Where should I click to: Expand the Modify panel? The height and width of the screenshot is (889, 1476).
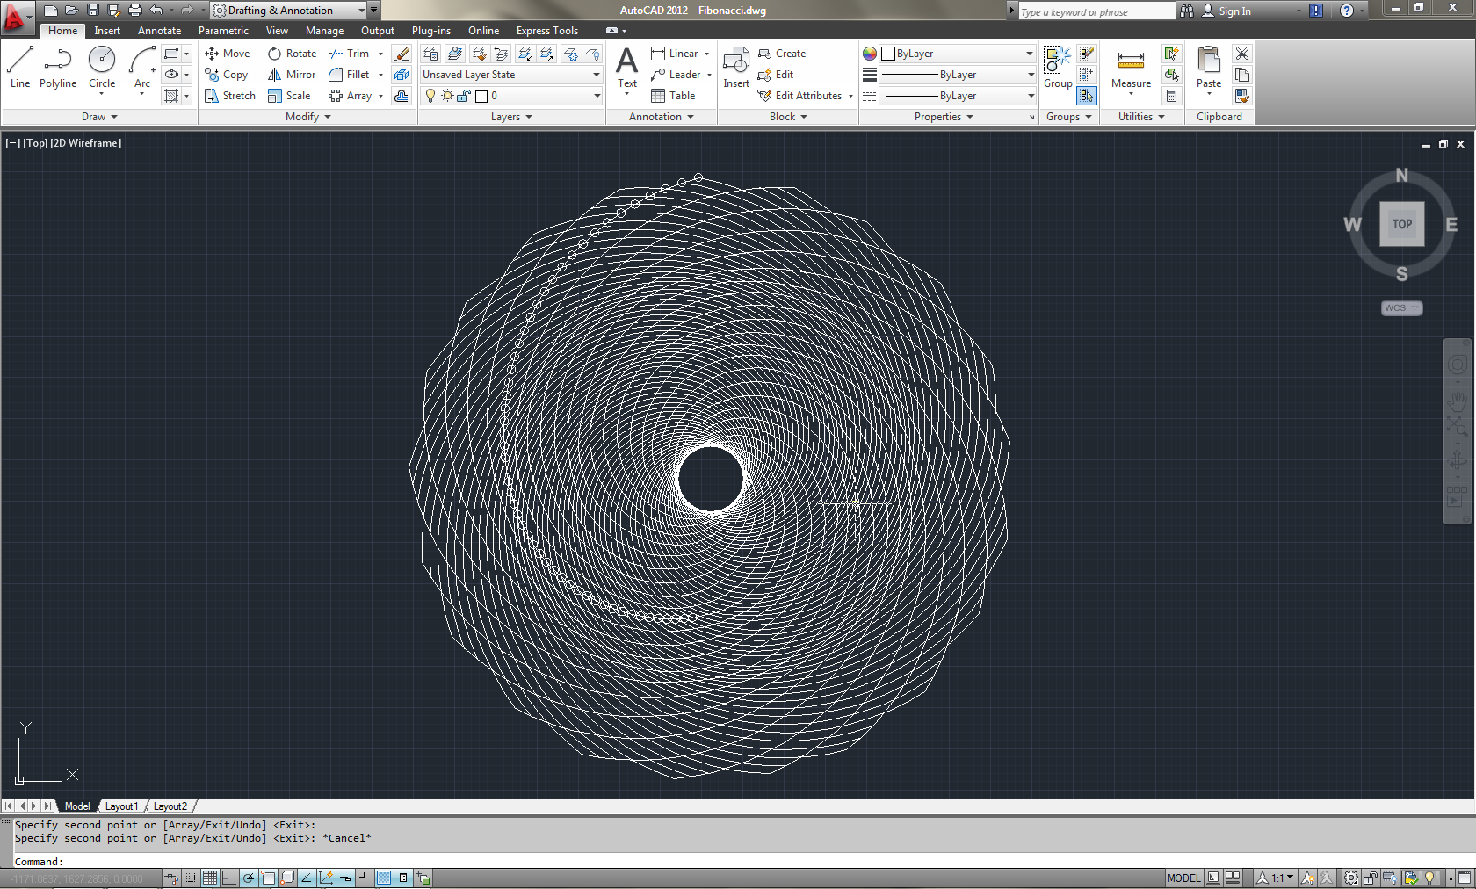tap(307, 117)
